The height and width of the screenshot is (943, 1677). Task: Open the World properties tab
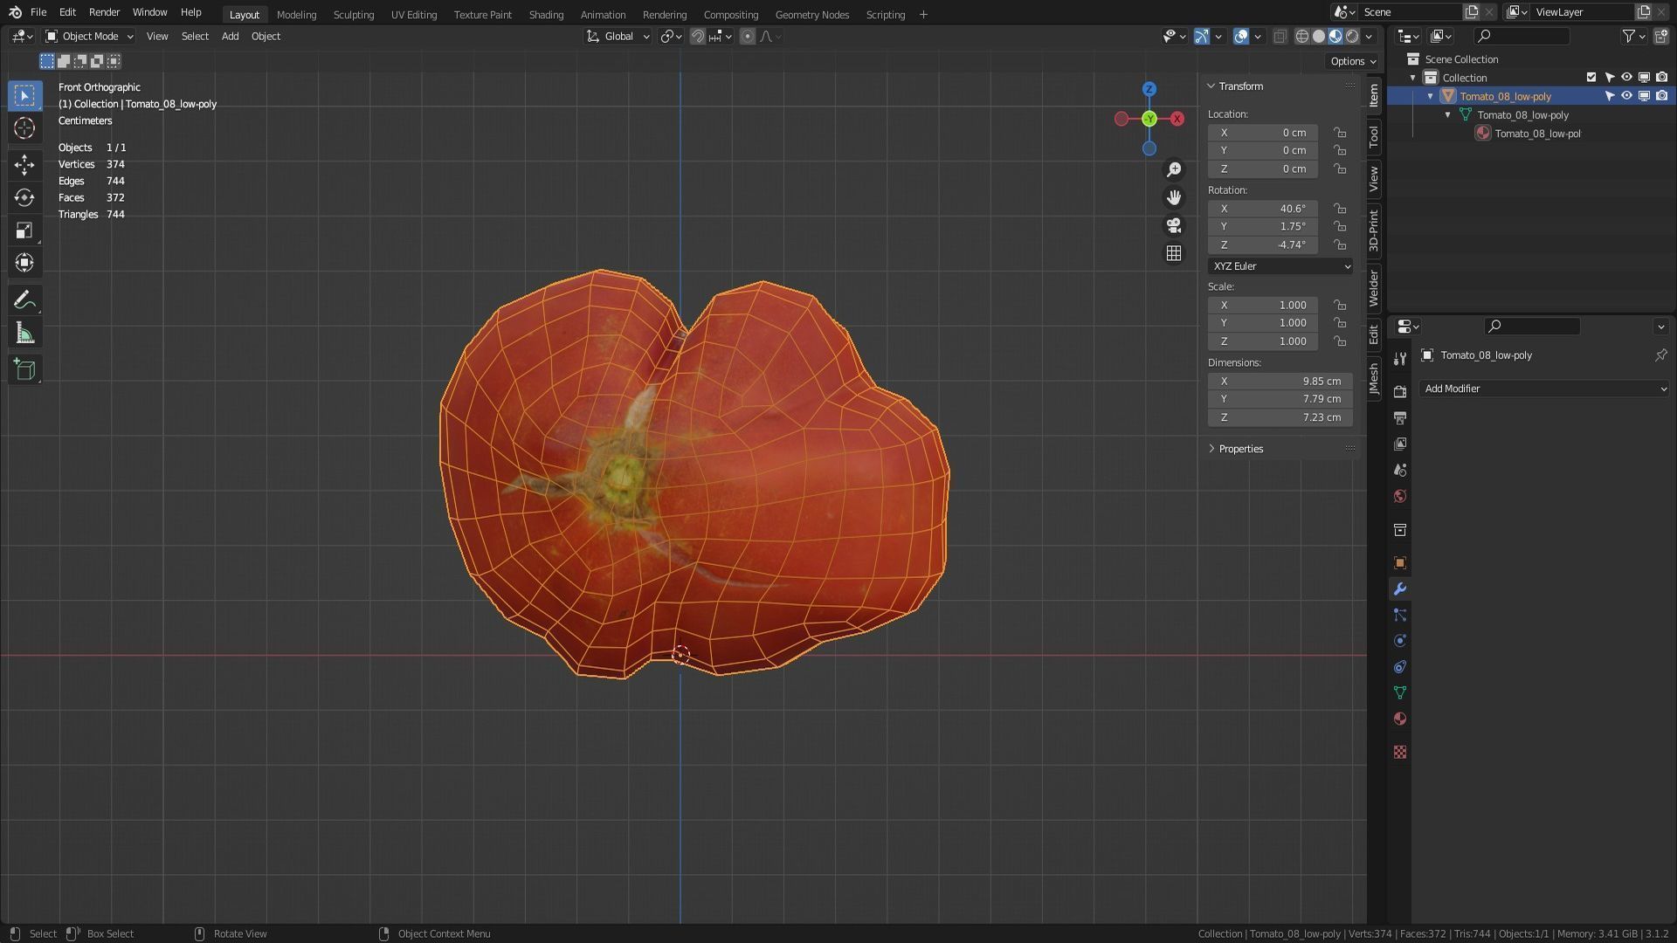[x=1400, y=496]
